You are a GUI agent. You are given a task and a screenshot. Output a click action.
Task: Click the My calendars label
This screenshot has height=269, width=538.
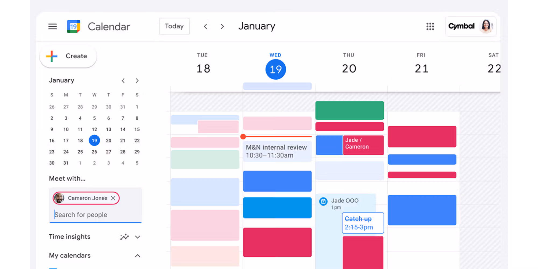70,256
